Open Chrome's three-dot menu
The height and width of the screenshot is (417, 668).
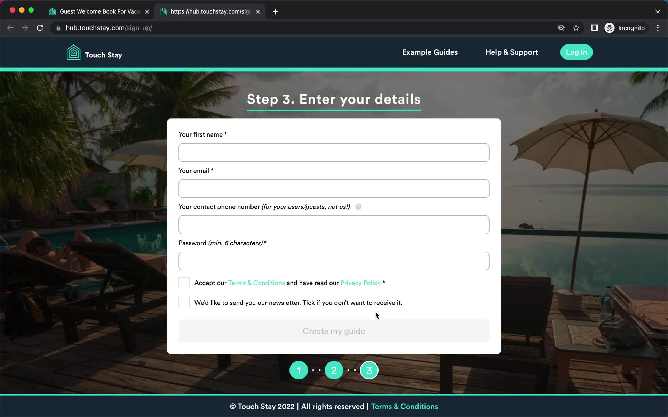[x=658, y=28]
